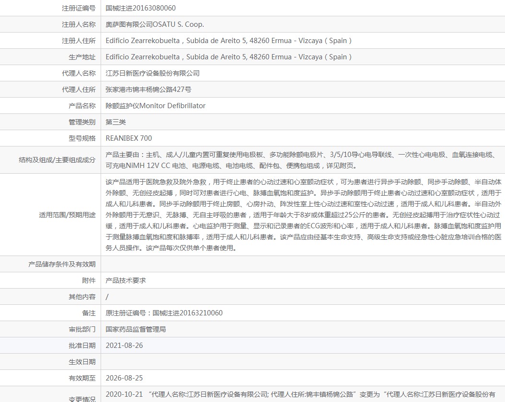Click registrant name 奥萨图有限公司OSATU S. Coop.
The image size is (505, 402).
(155, 24)
